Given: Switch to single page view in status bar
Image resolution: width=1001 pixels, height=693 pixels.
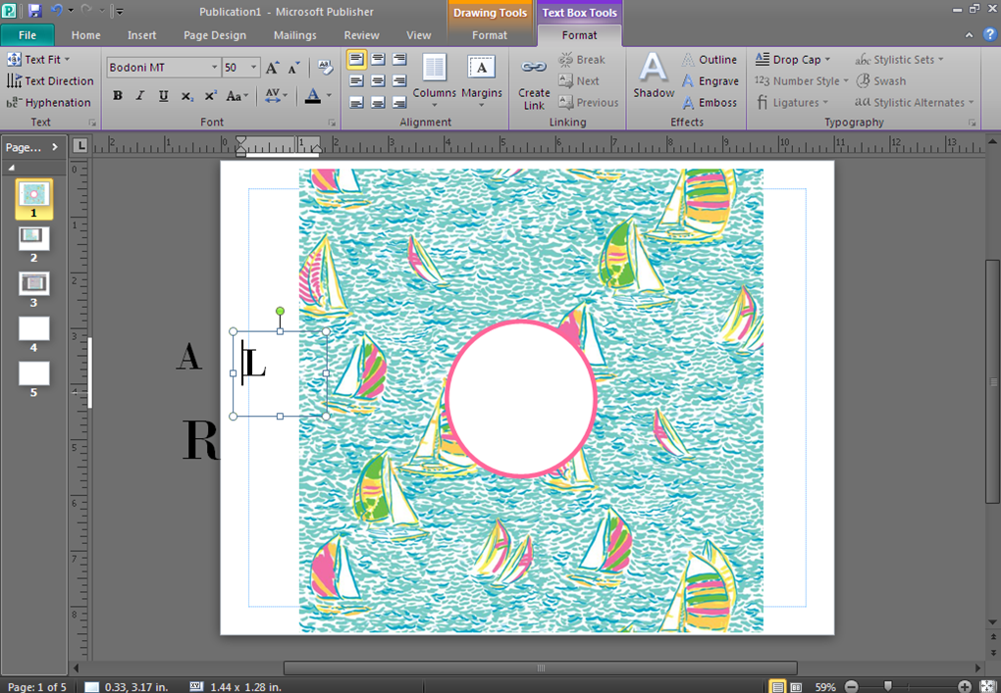Looking at the screenshot, I should coord(777,686).
